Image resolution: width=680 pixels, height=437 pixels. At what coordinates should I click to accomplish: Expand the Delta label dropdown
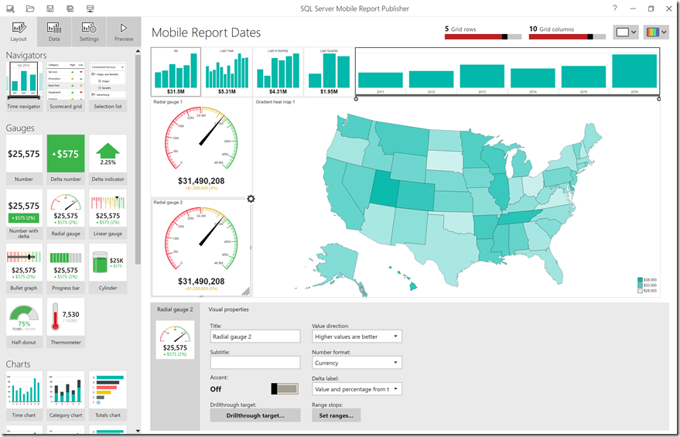pos(357,389)
